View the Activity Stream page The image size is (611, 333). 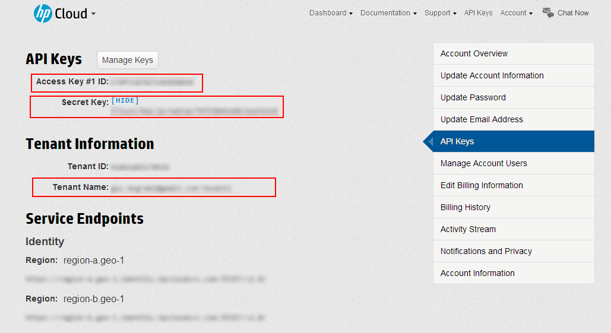coord(468,229)
